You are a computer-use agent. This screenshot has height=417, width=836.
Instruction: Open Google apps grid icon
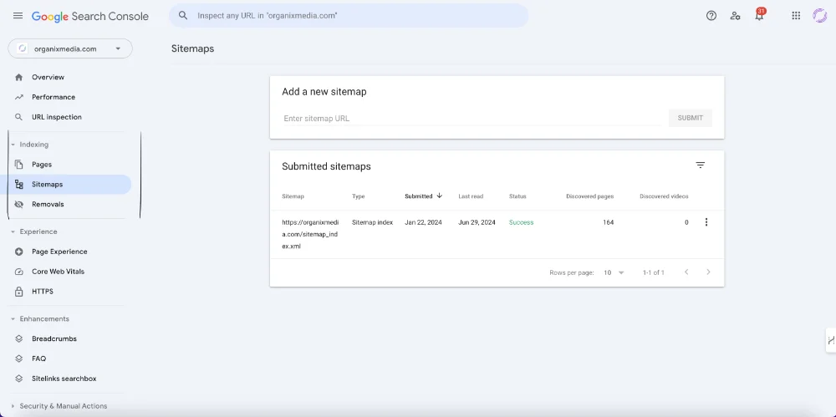tap(796, 16)
